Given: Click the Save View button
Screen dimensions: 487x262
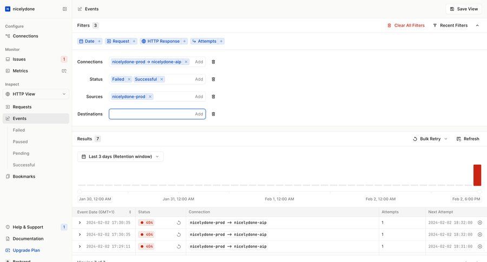Looking at the screenshot, I should click(x=464, y=9).
